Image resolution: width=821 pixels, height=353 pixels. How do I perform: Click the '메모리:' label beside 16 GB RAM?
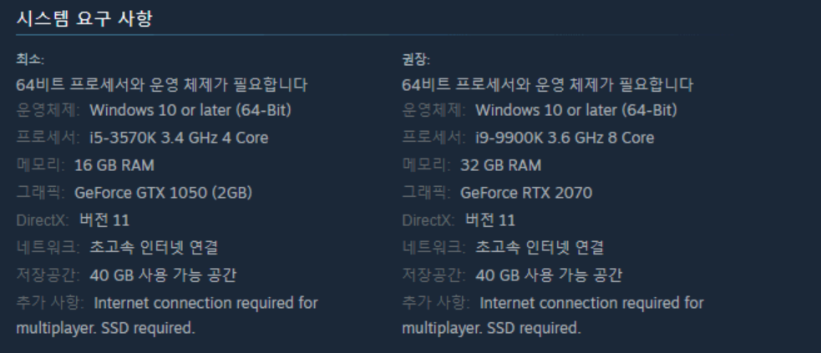40,165
